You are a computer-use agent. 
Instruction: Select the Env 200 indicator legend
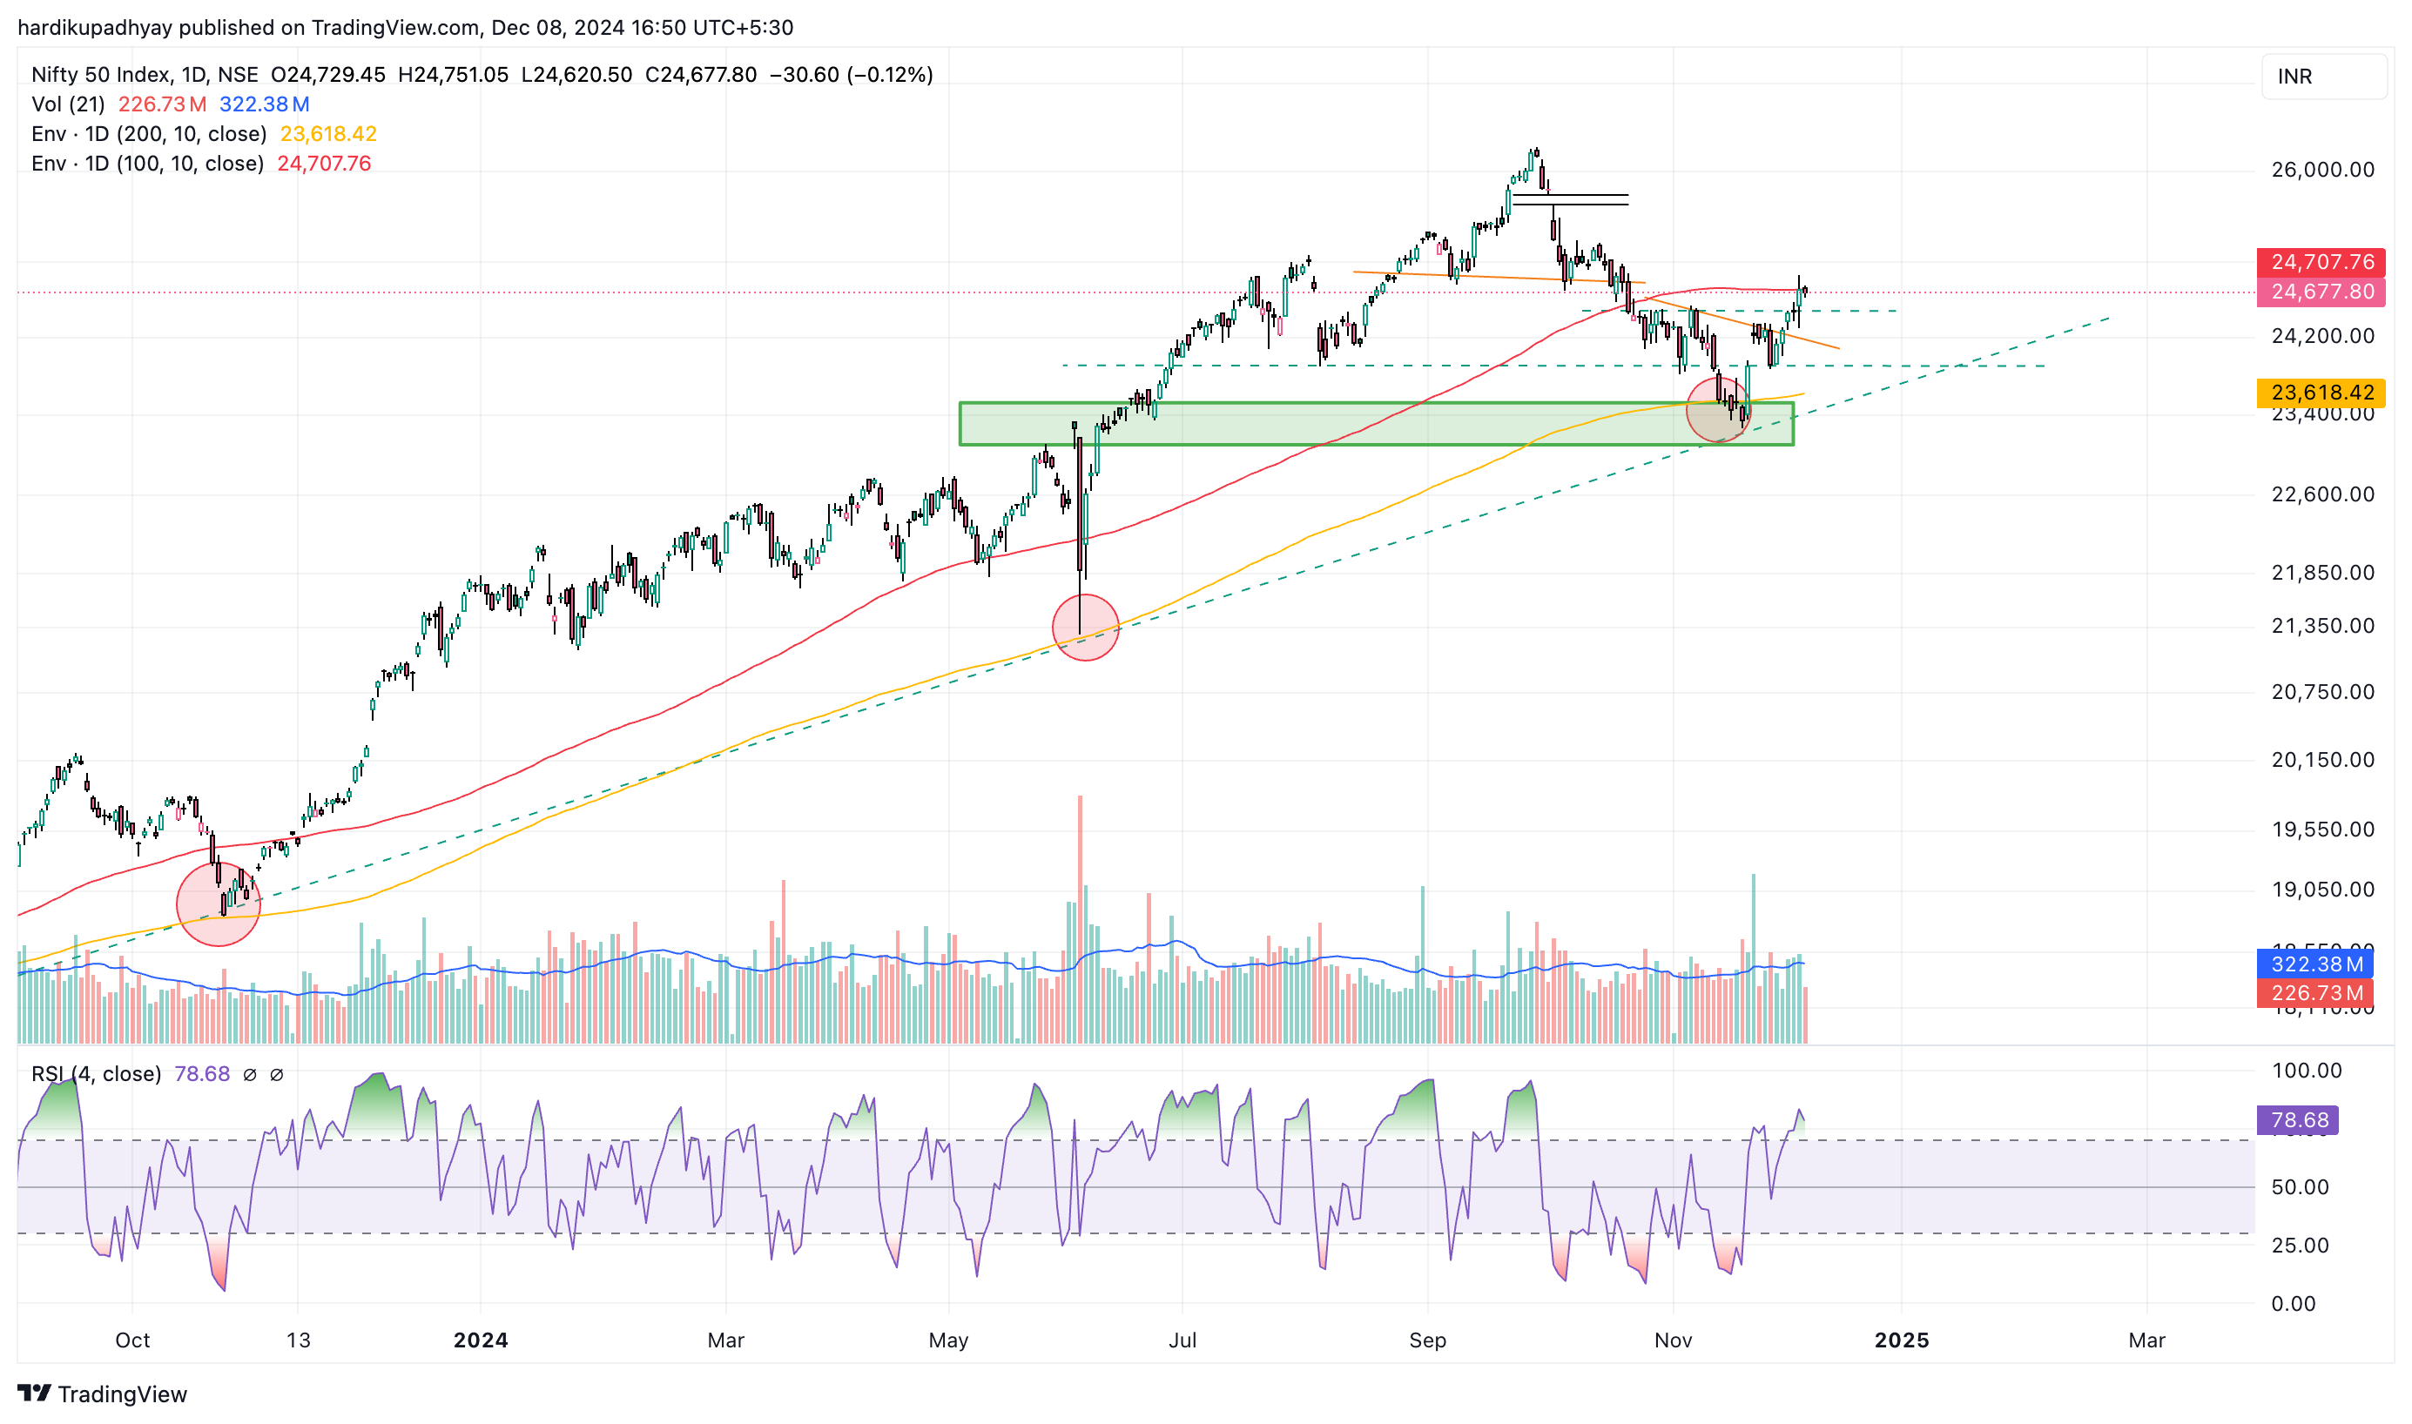149,134
